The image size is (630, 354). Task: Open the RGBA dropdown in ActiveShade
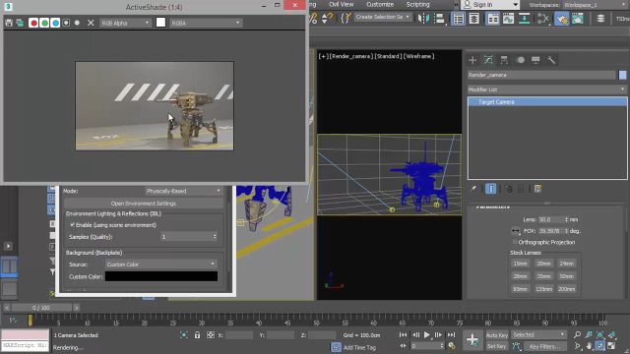click(206, 23)
